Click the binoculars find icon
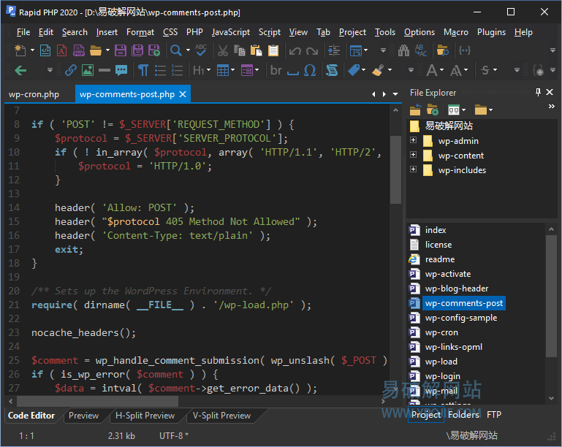 403,50
